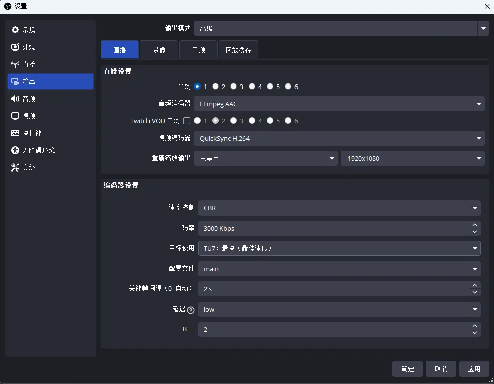The height and width of the screenshot is (384, 494).
Task: Click the 应用 button
Action: tap(474, 369)
